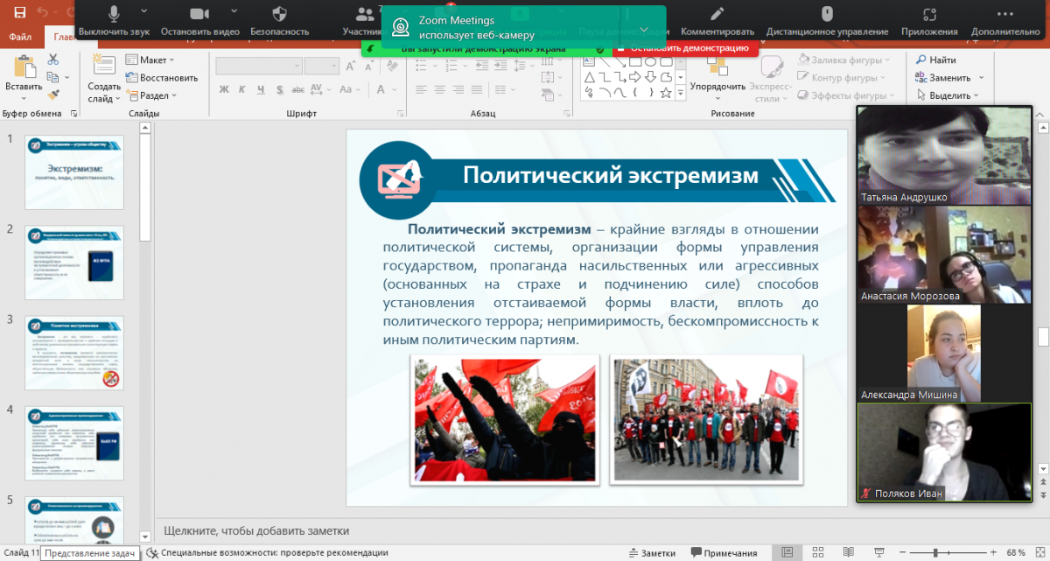Viewport: 1050px width, 561px height.
Task: Open the Файл tab
Action: click(x=20, y=37)
